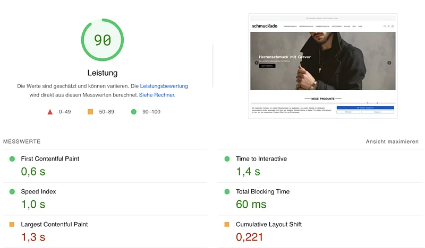Expand metrics via Ansicht maximieren
The width and height of the screenshot is (425, 248).
392,142
